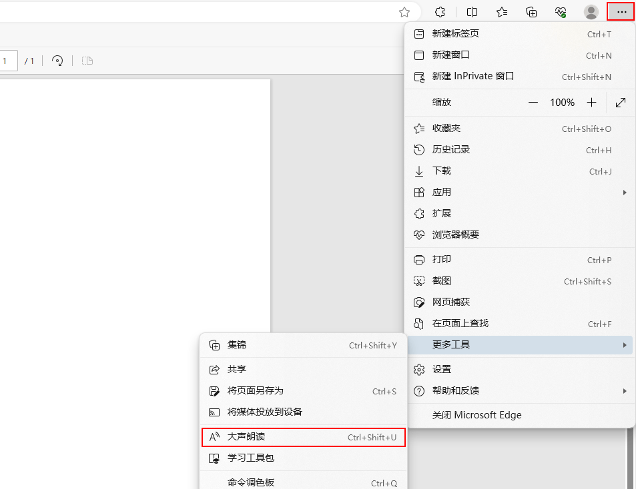Zoom in with the plus button
636x489 pixels.
point(591,103)
